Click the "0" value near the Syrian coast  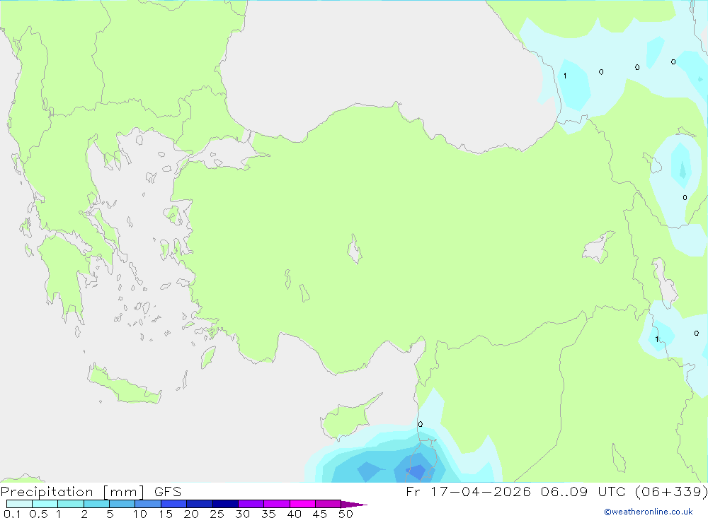[x=421, y=424]
